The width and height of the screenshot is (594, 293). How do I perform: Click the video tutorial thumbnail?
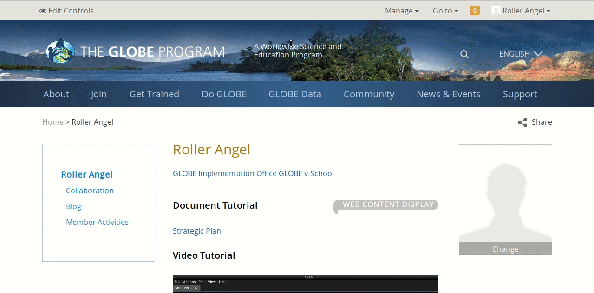(306, 284)
